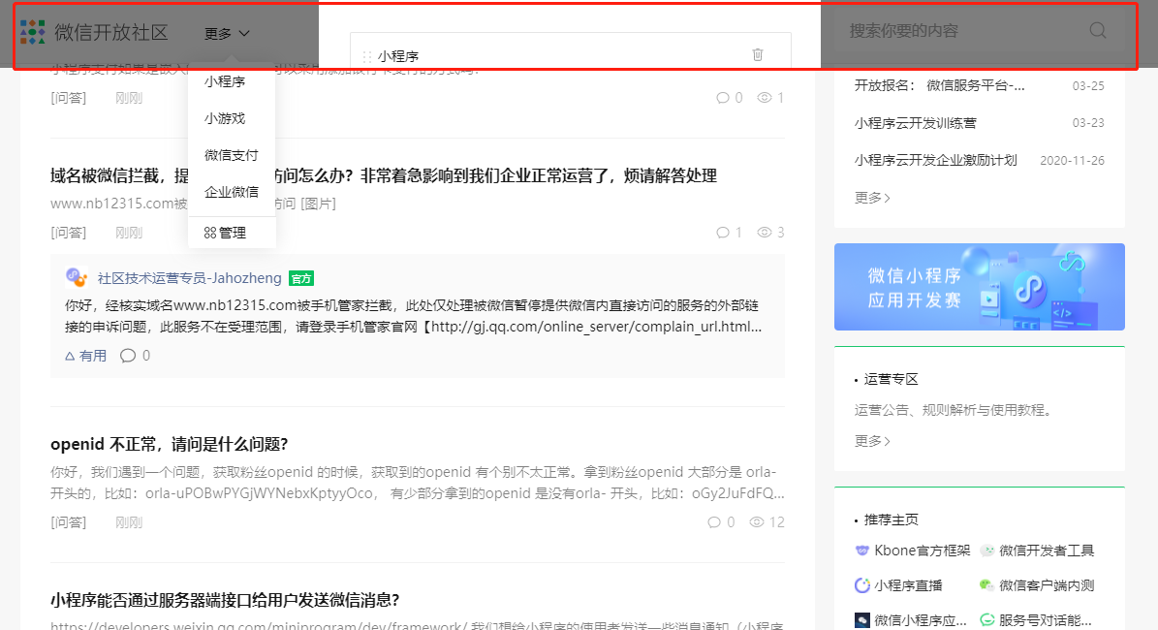
Task: Click the comment icon on 域名被微信拦截 post
Action: 723,233
